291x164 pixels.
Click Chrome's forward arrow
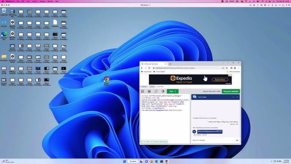click(x=145, y=68)
